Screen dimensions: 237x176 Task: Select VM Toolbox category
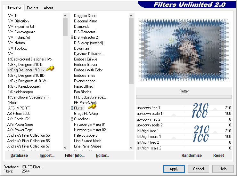(18, 48)
